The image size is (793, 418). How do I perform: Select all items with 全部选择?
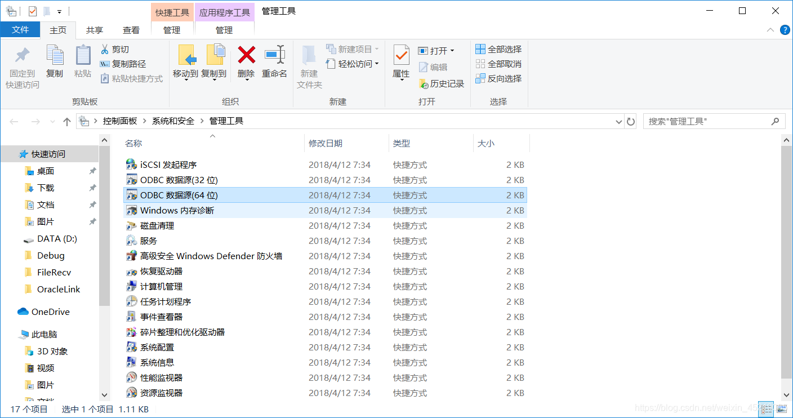click(499, 49)
